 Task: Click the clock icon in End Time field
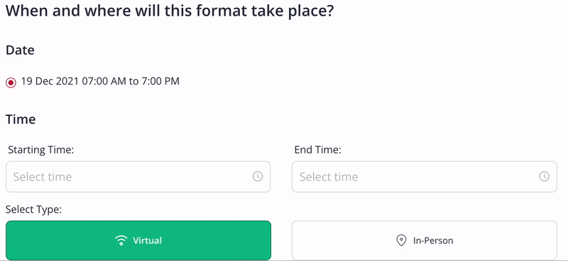(x=544, y=177)
